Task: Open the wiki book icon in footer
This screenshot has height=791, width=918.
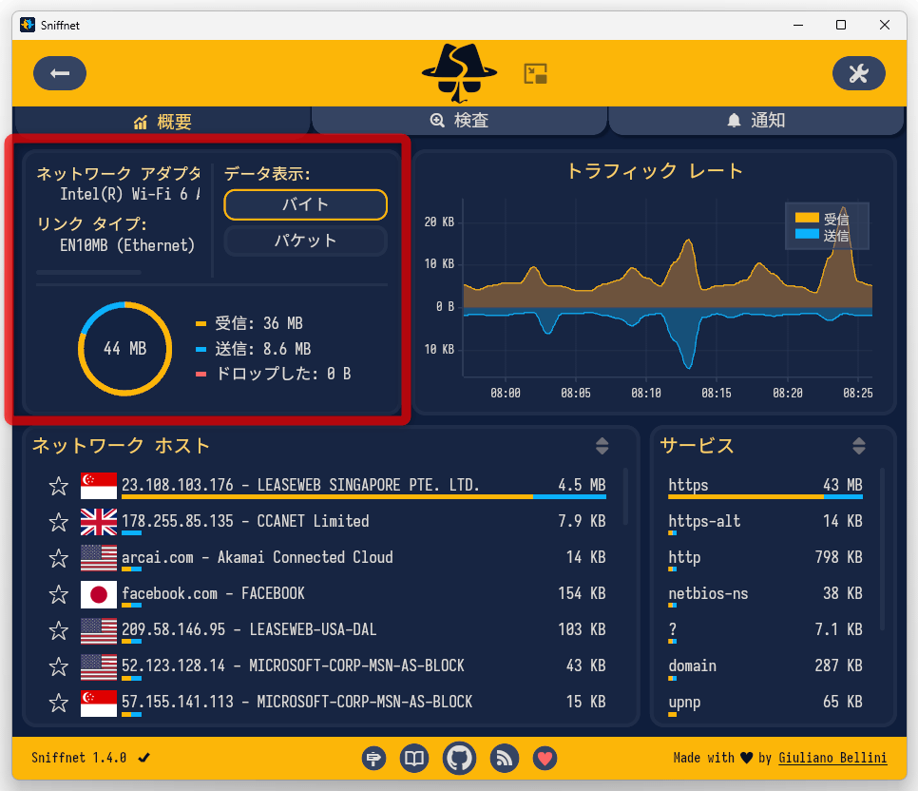Action: tap(414, 758)
